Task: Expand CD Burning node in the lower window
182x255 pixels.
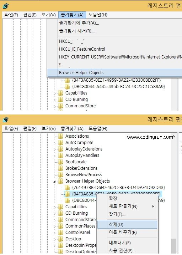Action: coord(55,214)
